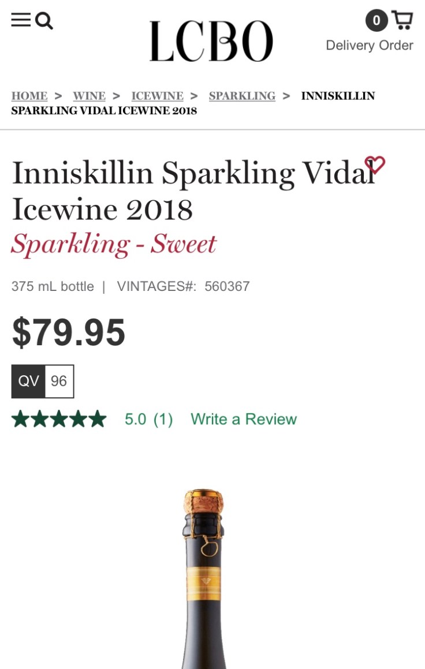Open the 5.0 (1) rating count

(148, 419)
